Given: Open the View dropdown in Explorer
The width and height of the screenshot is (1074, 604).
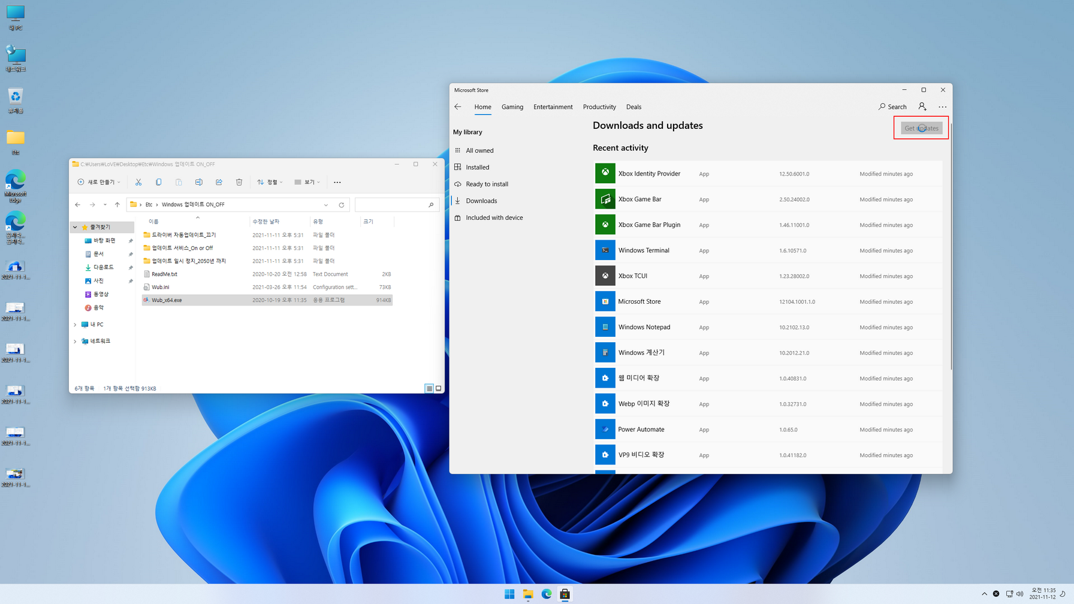Looking at the screenshot, I should click(x=307, y=182).
